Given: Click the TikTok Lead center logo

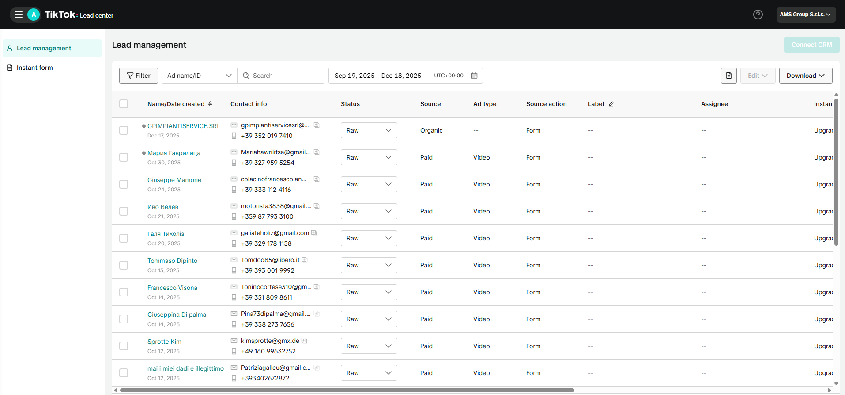Looking at the screenshot, I should point(79,15).
